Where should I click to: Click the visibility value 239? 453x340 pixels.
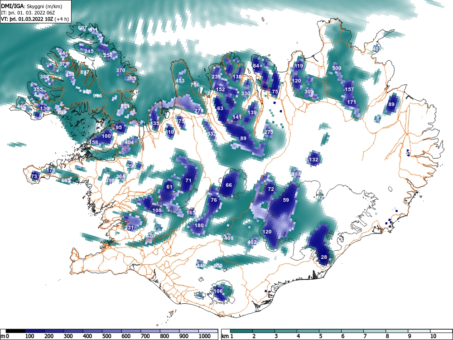[x=216, y=77]
